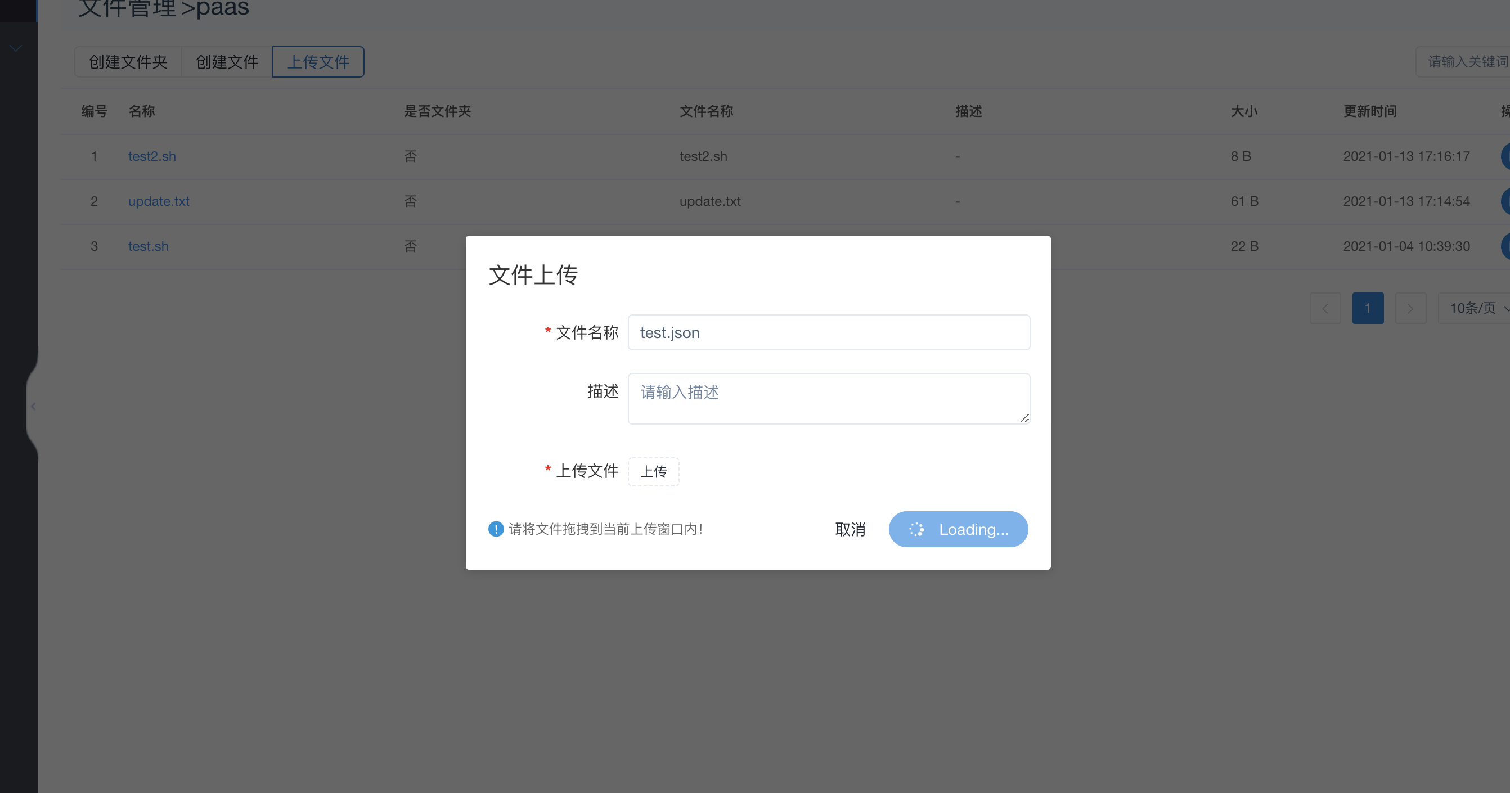Screen dimensions: 1510x793
Task: Click the blue action icon in update.txt row
Action: (x=1505, y=201)
